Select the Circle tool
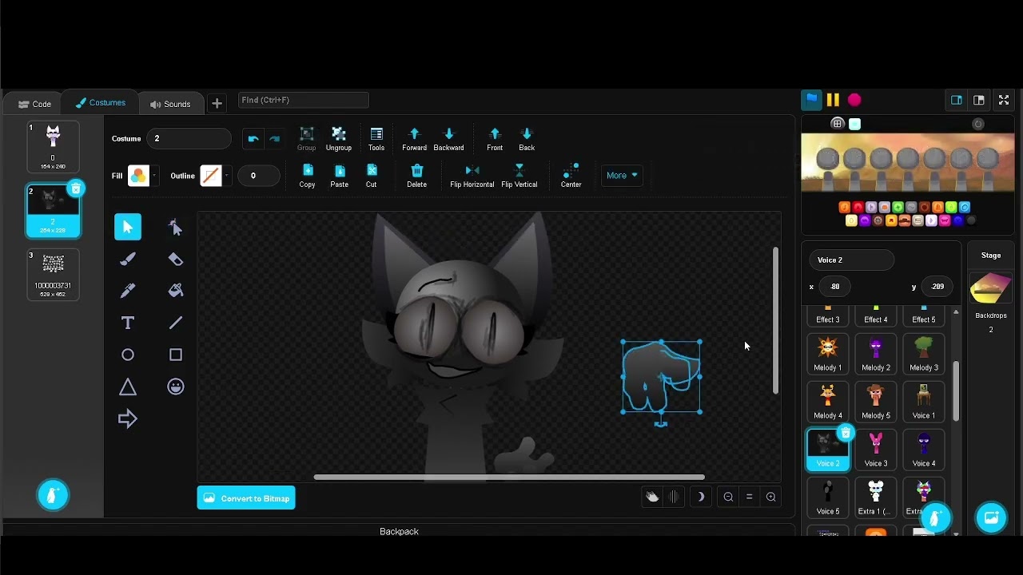Viewport: 1023px width, 575px height. 128,355
